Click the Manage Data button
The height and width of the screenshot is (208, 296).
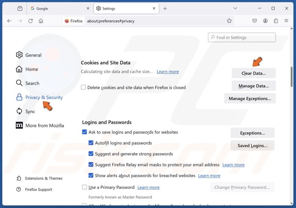(254, 86)
